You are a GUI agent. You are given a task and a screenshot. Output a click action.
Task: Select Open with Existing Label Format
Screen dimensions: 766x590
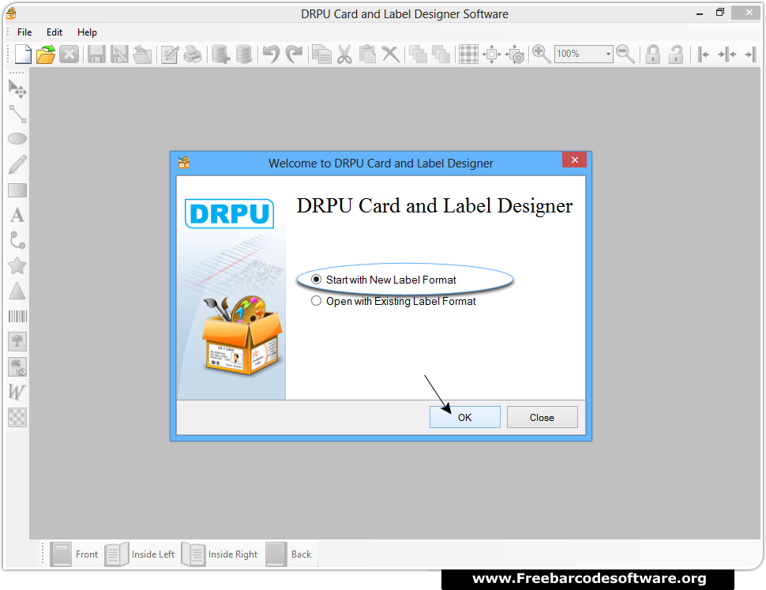(393, 302)
